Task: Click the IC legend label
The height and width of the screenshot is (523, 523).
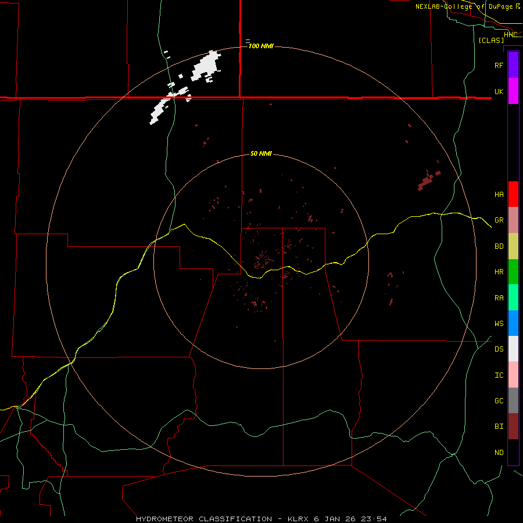Action: click(499, 375)
